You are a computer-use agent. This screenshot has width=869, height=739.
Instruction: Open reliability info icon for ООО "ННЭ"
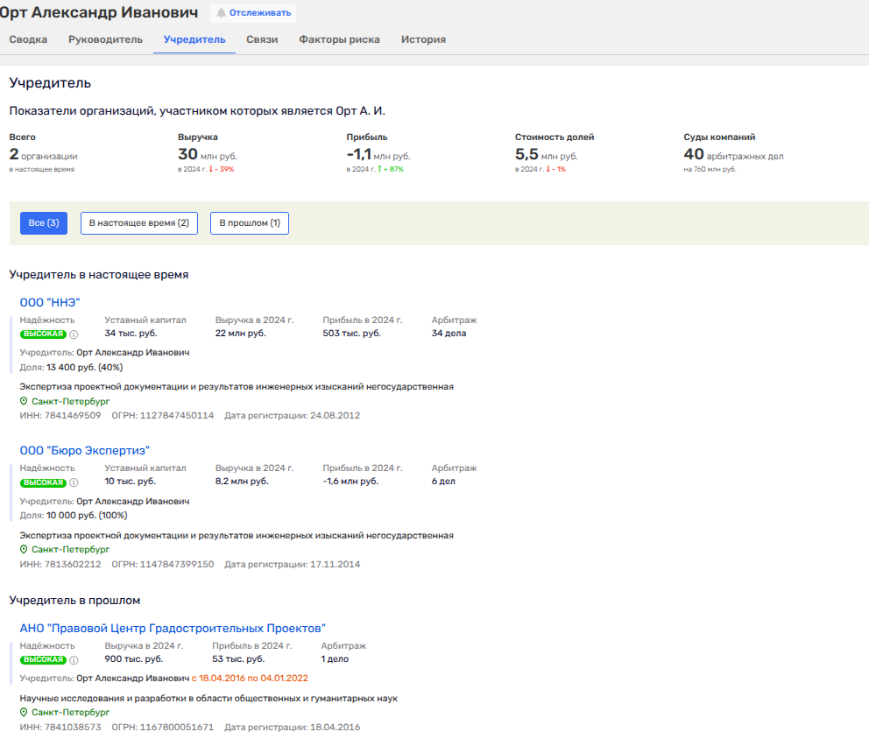[74, 334]
